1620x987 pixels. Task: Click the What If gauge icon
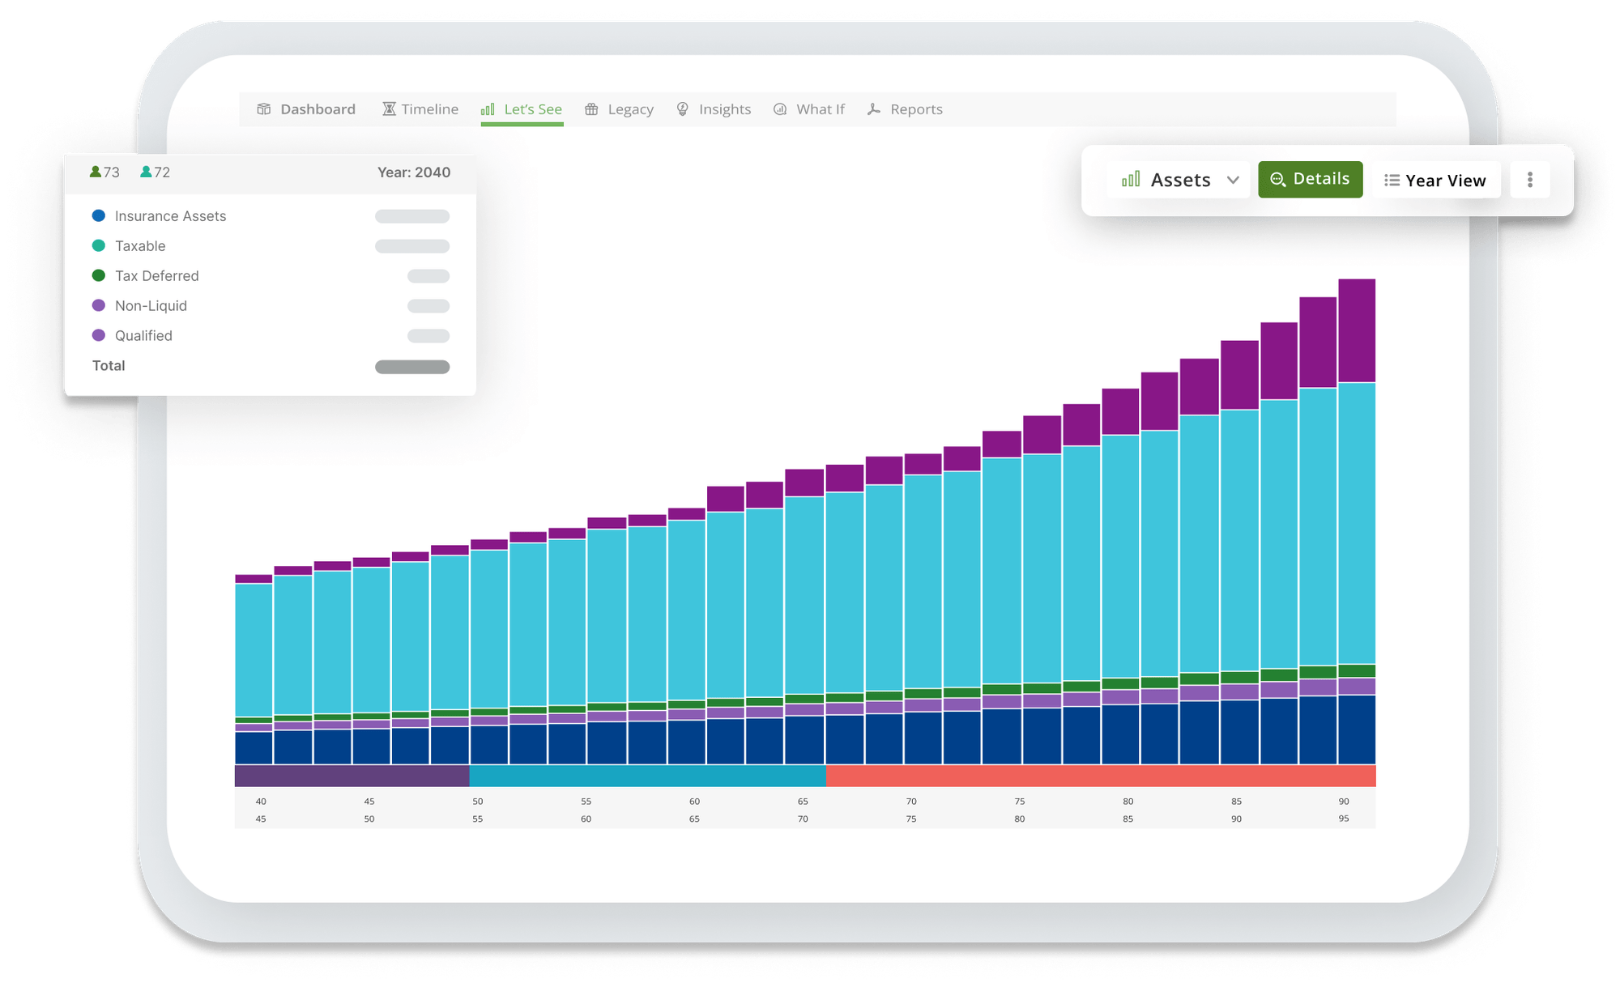pos(780,109)
